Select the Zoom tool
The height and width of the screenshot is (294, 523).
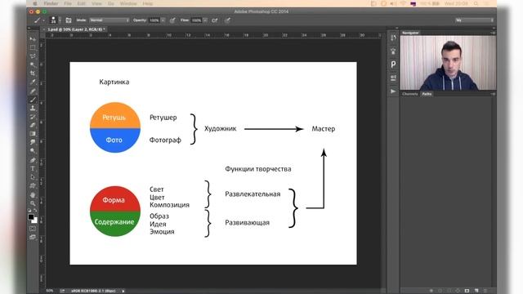(x=33, y=203)
